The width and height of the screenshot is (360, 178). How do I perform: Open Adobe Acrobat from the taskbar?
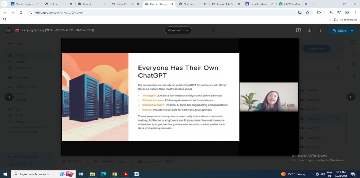126,174
